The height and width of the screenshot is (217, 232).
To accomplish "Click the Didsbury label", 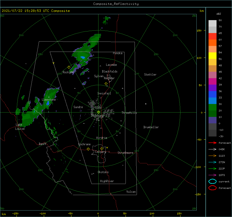I will 97,116.
